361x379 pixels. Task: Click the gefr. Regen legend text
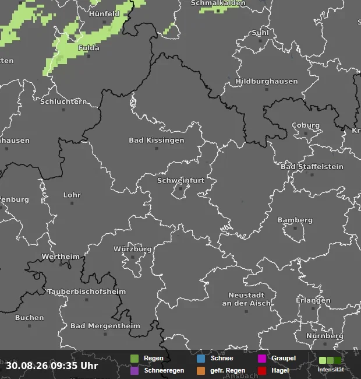click(x=228, y=370)
